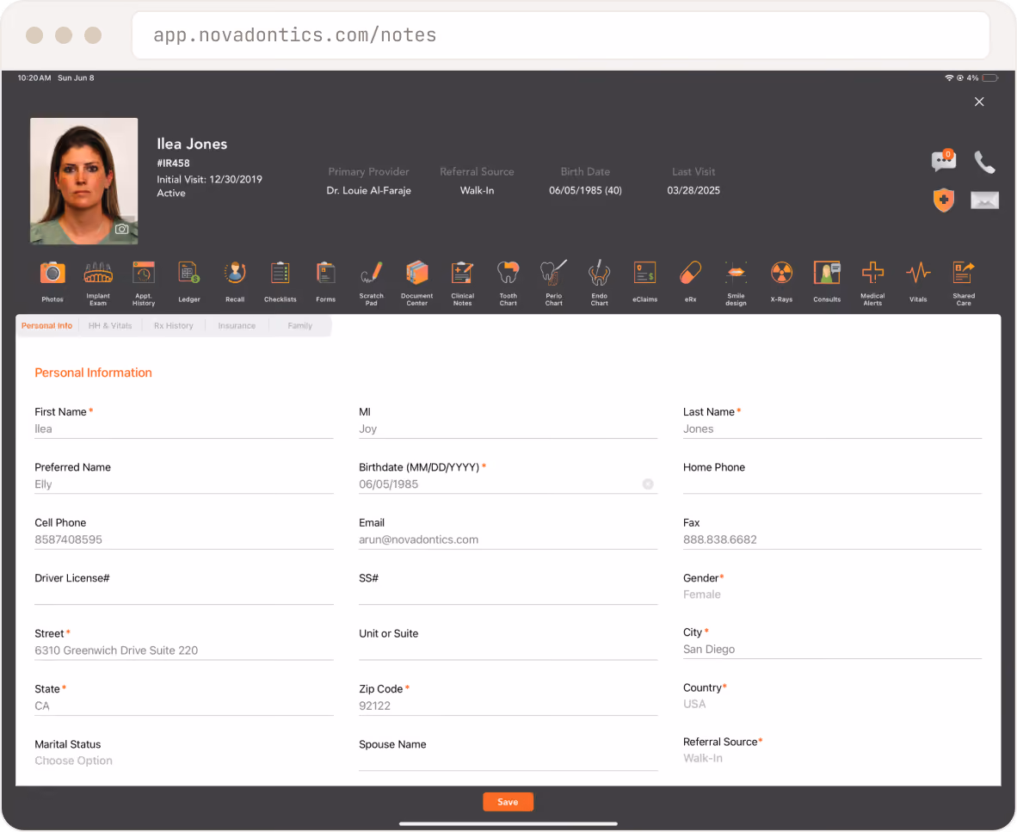The image size is (1017, 832).
Task: Switch to the Family tab
Action: [x=299, y=325]
